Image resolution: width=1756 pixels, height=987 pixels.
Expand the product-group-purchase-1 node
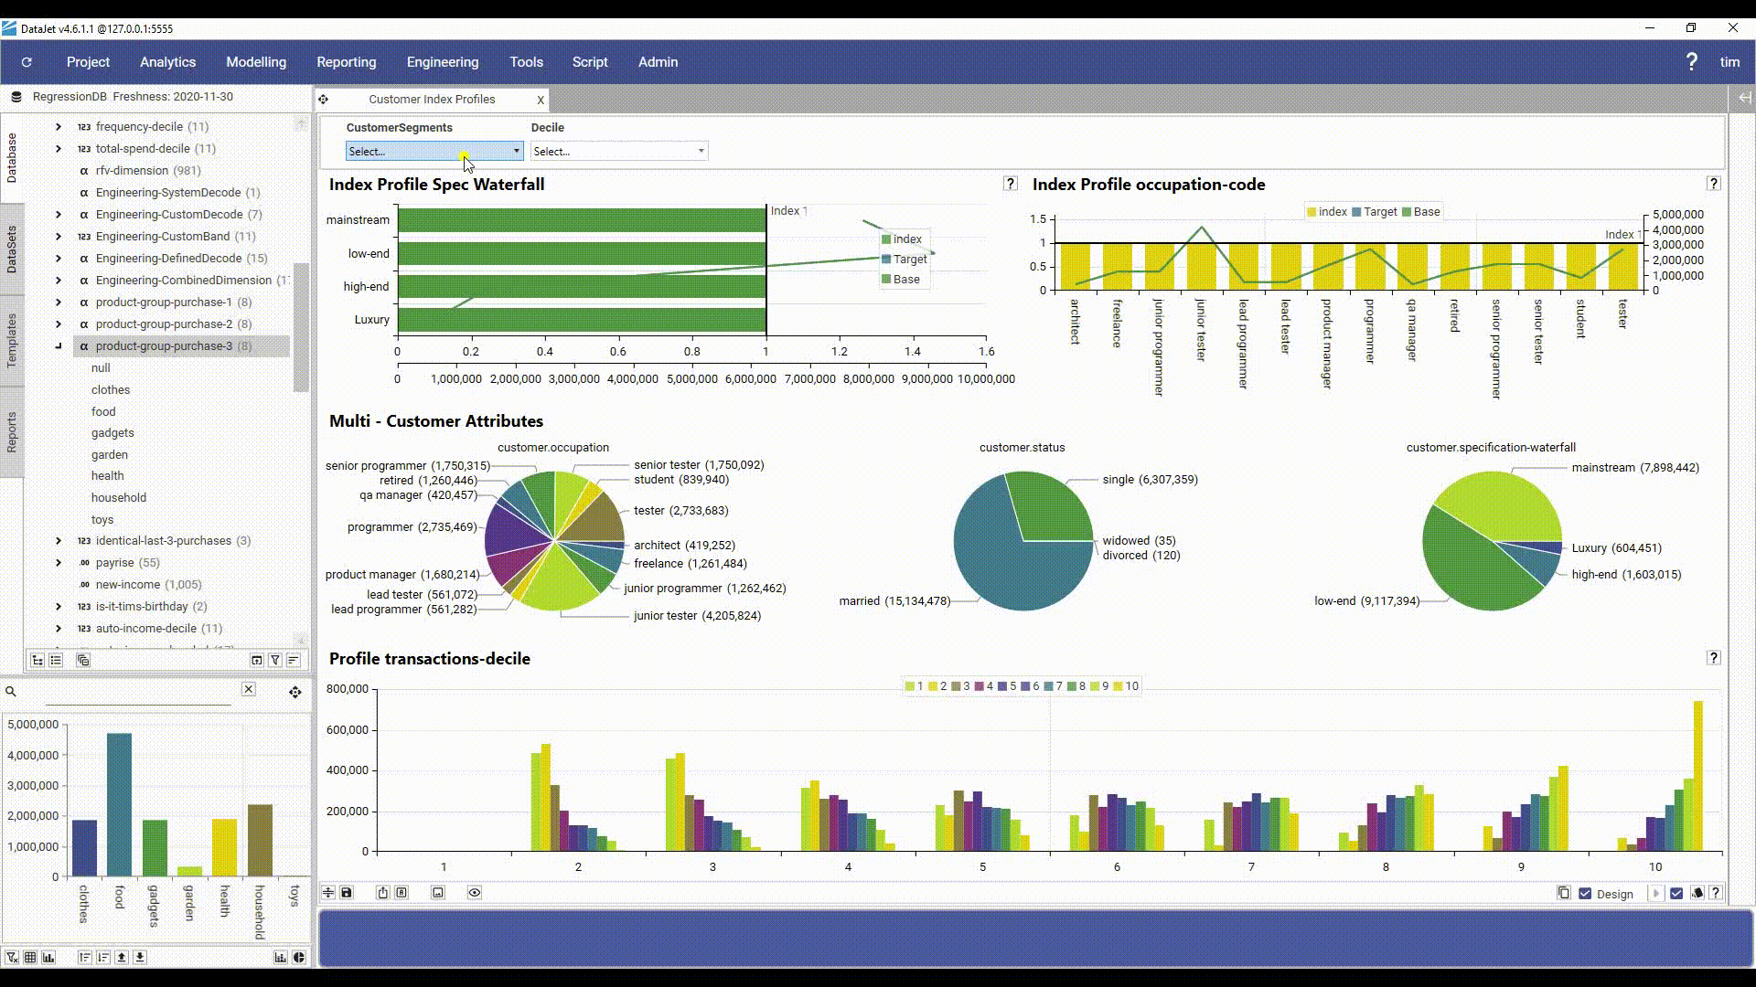[59, 302]
